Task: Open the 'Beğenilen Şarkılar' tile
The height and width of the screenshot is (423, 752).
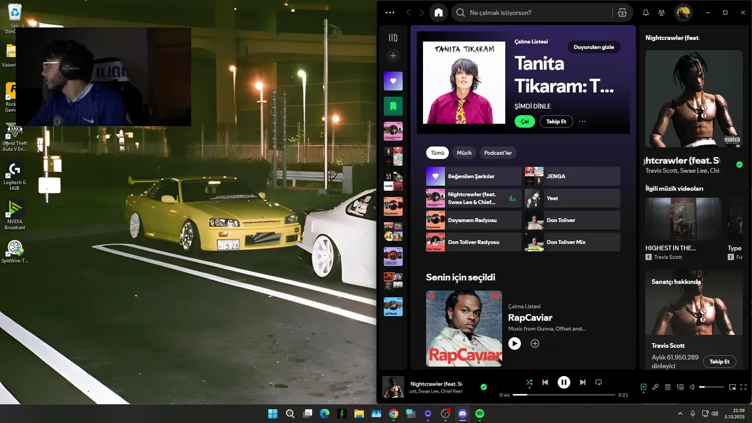Action: tap(474, 176)
